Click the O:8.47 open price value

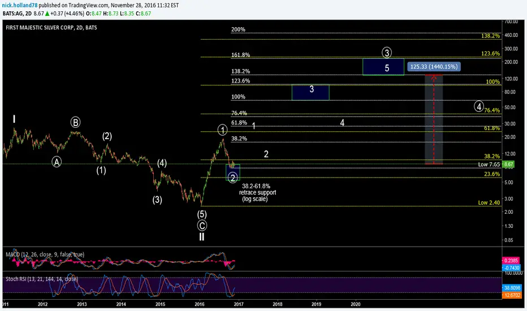[x=94, y=14]
